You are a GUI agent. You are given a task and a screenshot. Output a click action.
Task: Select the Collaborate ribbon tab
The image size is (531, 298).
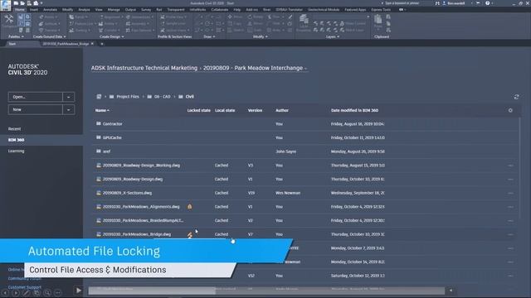click(219, 10)
